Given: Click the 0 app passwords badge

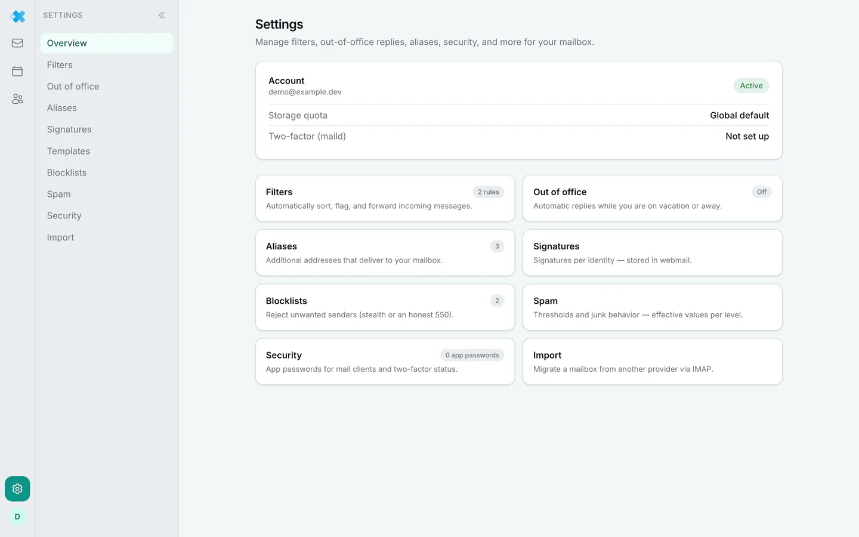Looking at the screenshot, I should (x=472, y=355).
